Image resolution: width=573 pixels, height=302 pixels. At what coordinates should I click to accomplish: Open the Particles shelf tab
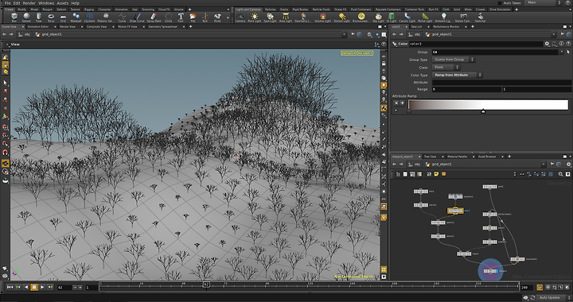[271, 10]
